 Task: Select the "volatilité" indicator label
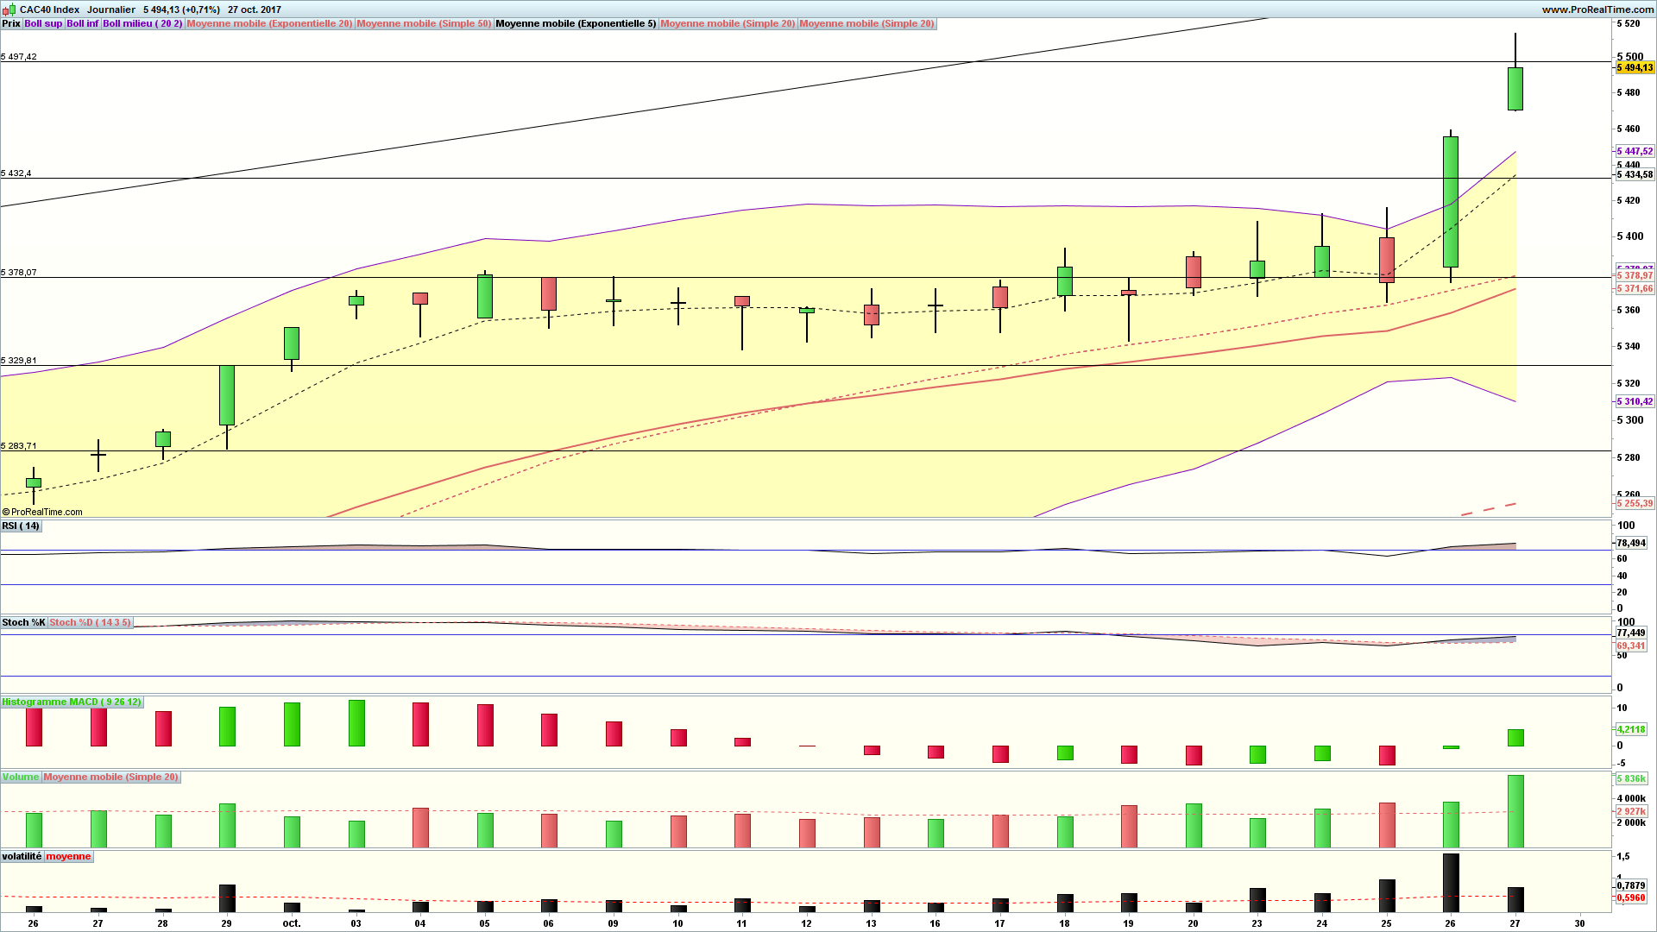coord(23,856)
